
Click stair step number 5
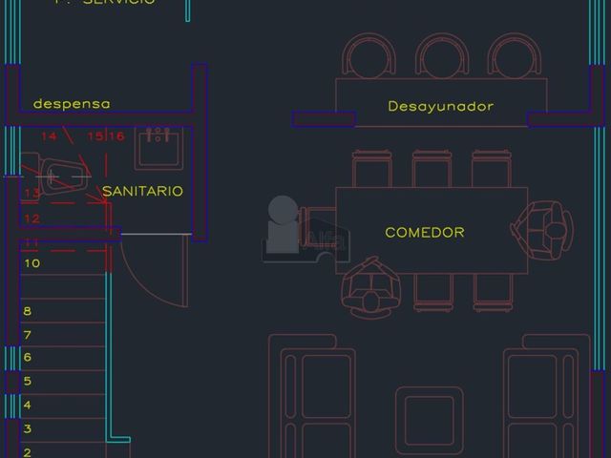click(x=28, y=381)
